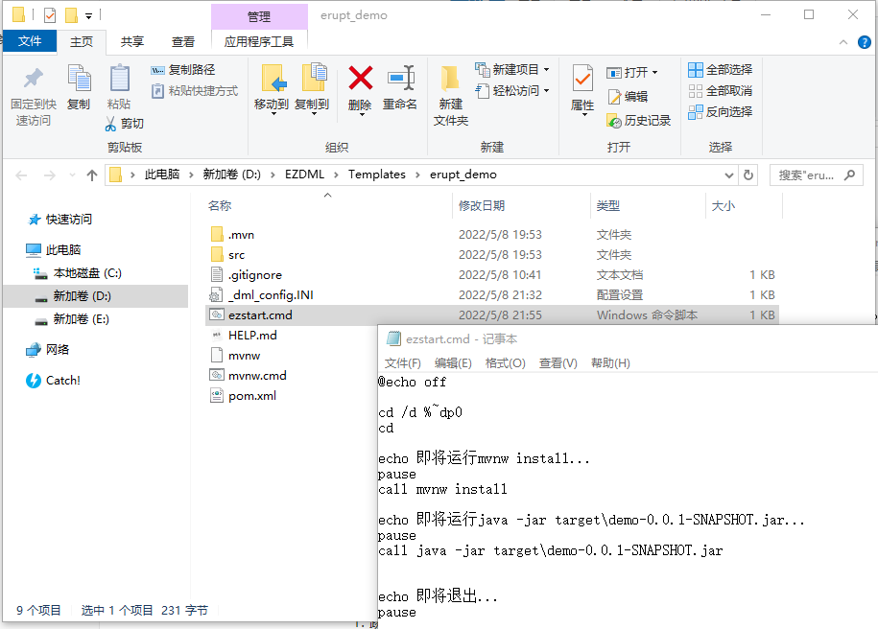Click Select none (全部取消)
The width and height of the screenshot is (878, 629).
pyautogui.click(x=720, y=91)
